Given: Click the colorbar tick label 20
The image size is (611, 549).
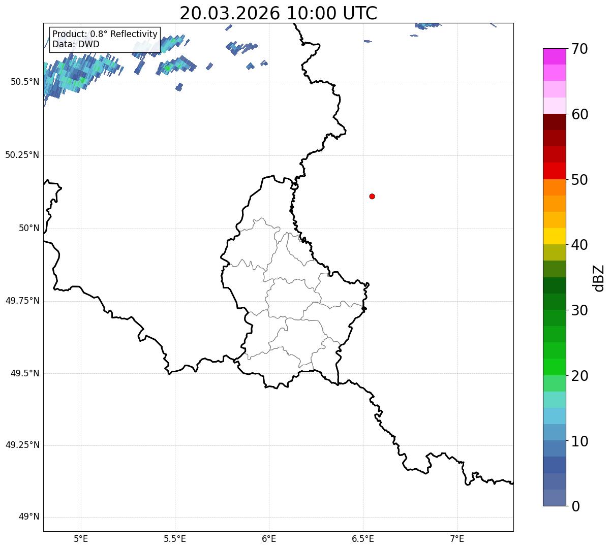Looking at the screenshot, I should tap(579, 376).
